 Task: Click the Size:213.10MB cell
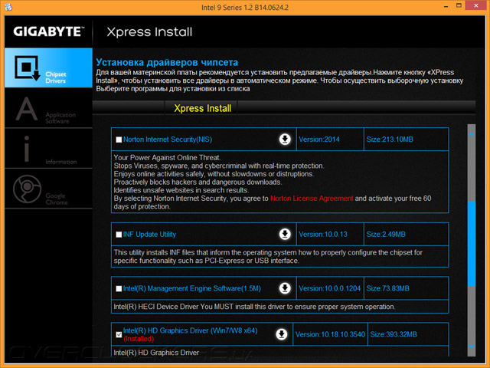[407, 140]
